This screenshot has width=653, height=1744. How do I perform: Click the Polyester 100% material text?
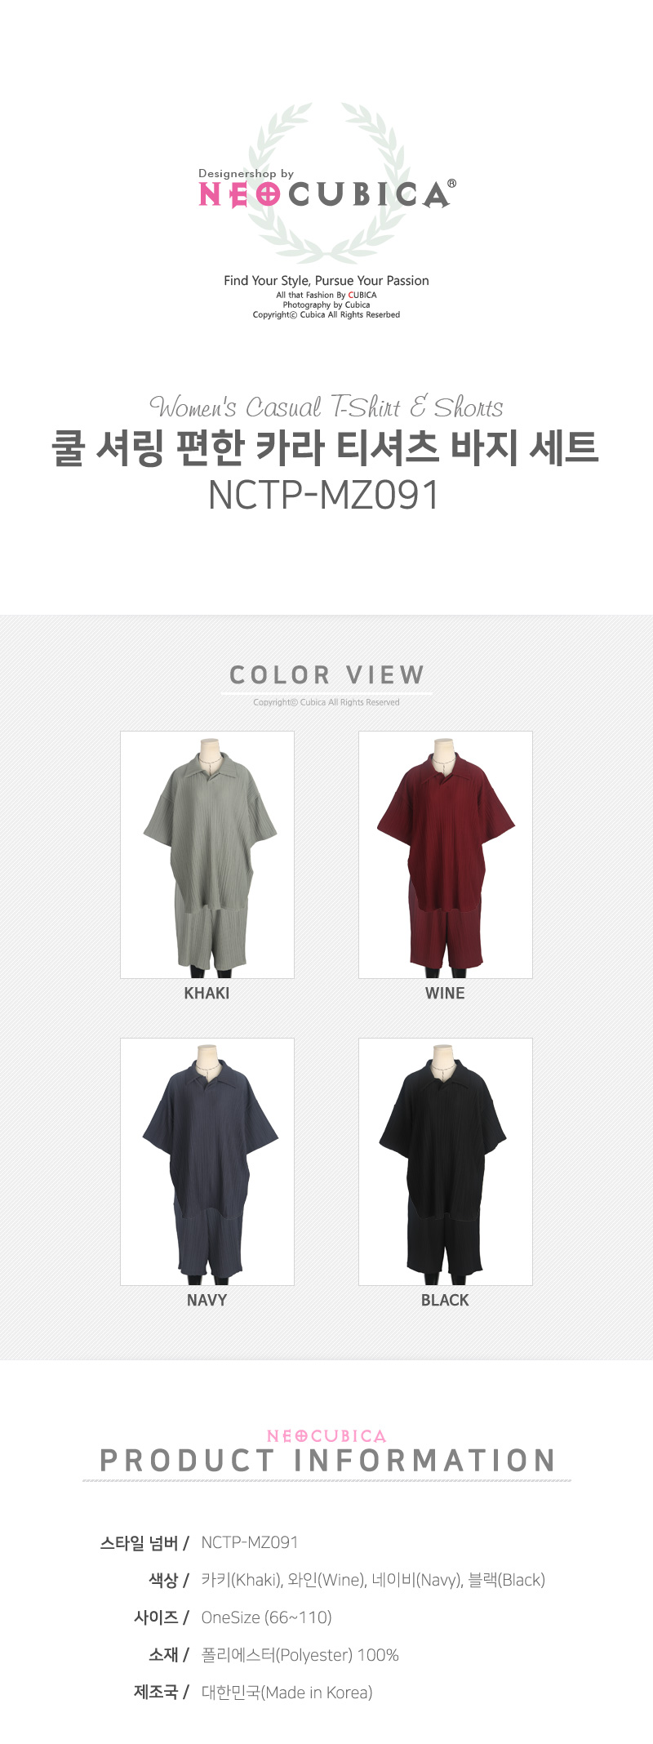click(300, 1655)
